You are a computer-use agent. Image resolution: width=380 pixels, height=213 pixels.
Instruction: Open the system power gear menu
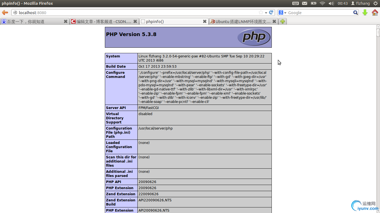pos(376,3)
